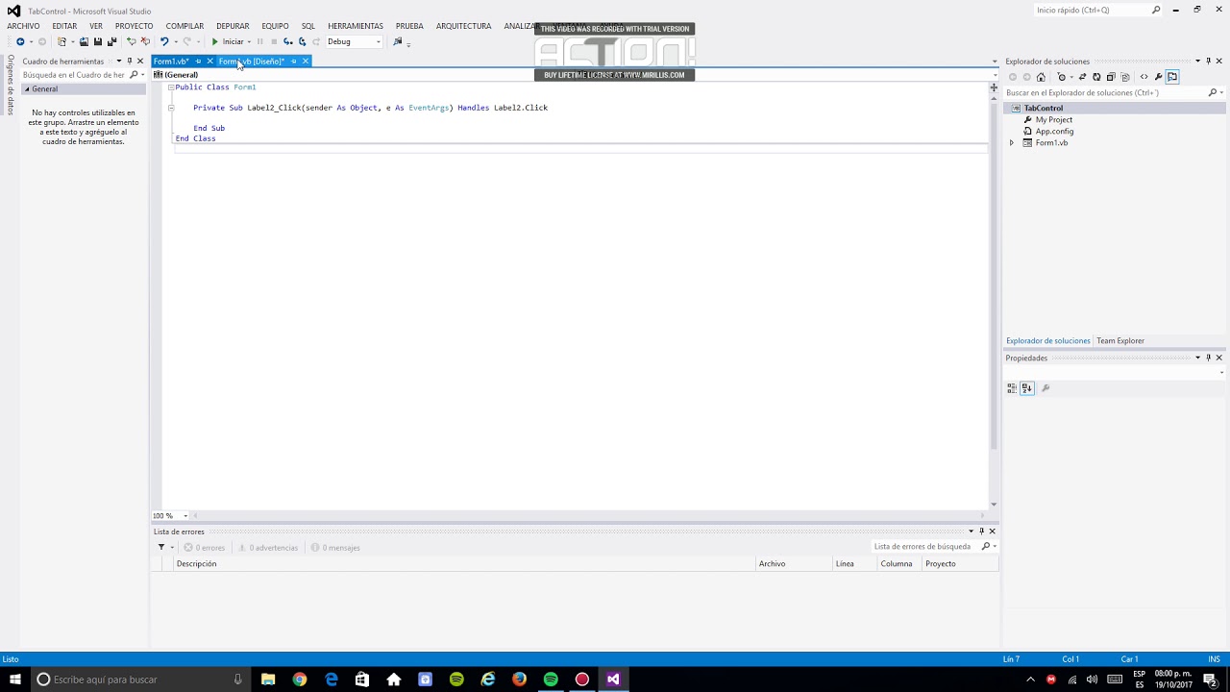Open the error list filter dropdown
Image resolution: width=1230 pixels, height=692 pixels.
[x=164, y=548]
